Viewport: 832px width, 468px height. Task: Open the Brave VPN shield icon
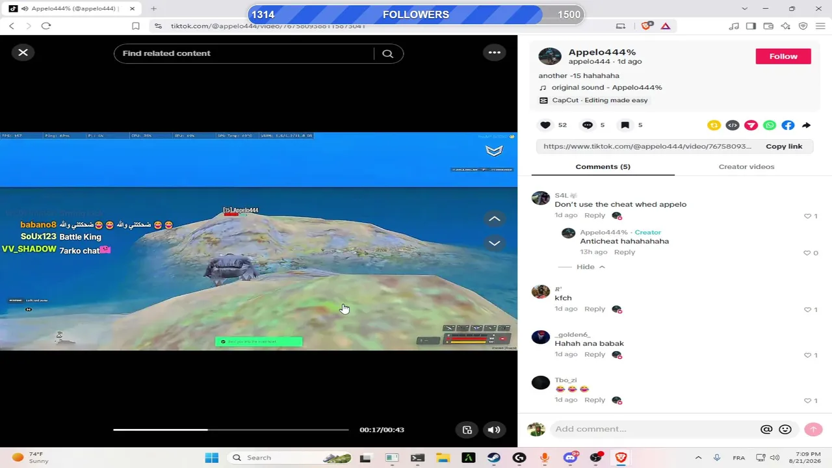(x=803, y=26)
